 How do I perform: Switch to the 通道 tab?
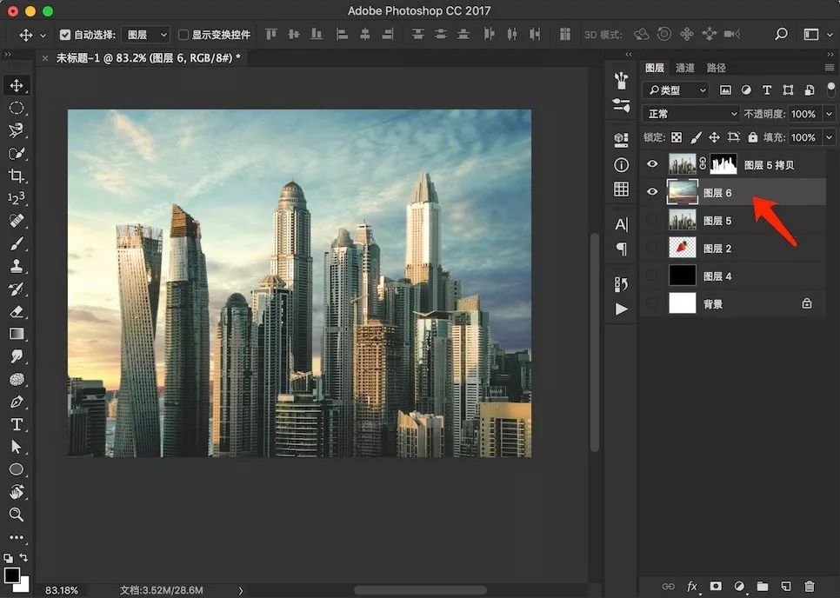click(x=685, y=67)
